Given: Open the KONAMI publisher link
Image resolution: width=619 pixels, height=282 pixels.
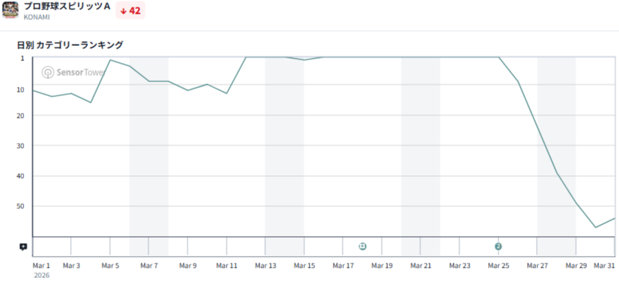Looking at the screenshot, I should 37,17.
